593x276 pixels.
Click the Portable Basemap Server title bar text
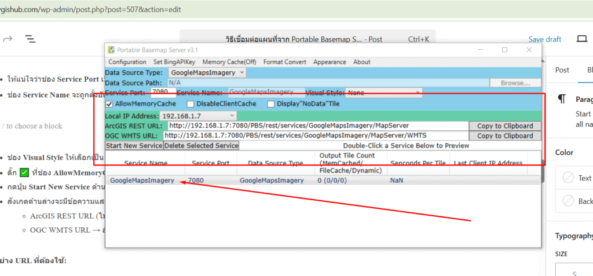(158, 50)
